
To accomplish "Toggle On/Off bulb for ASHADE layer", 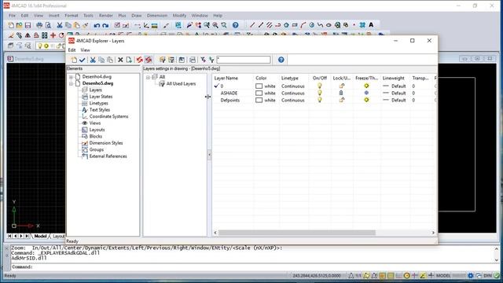I will 320,93.
